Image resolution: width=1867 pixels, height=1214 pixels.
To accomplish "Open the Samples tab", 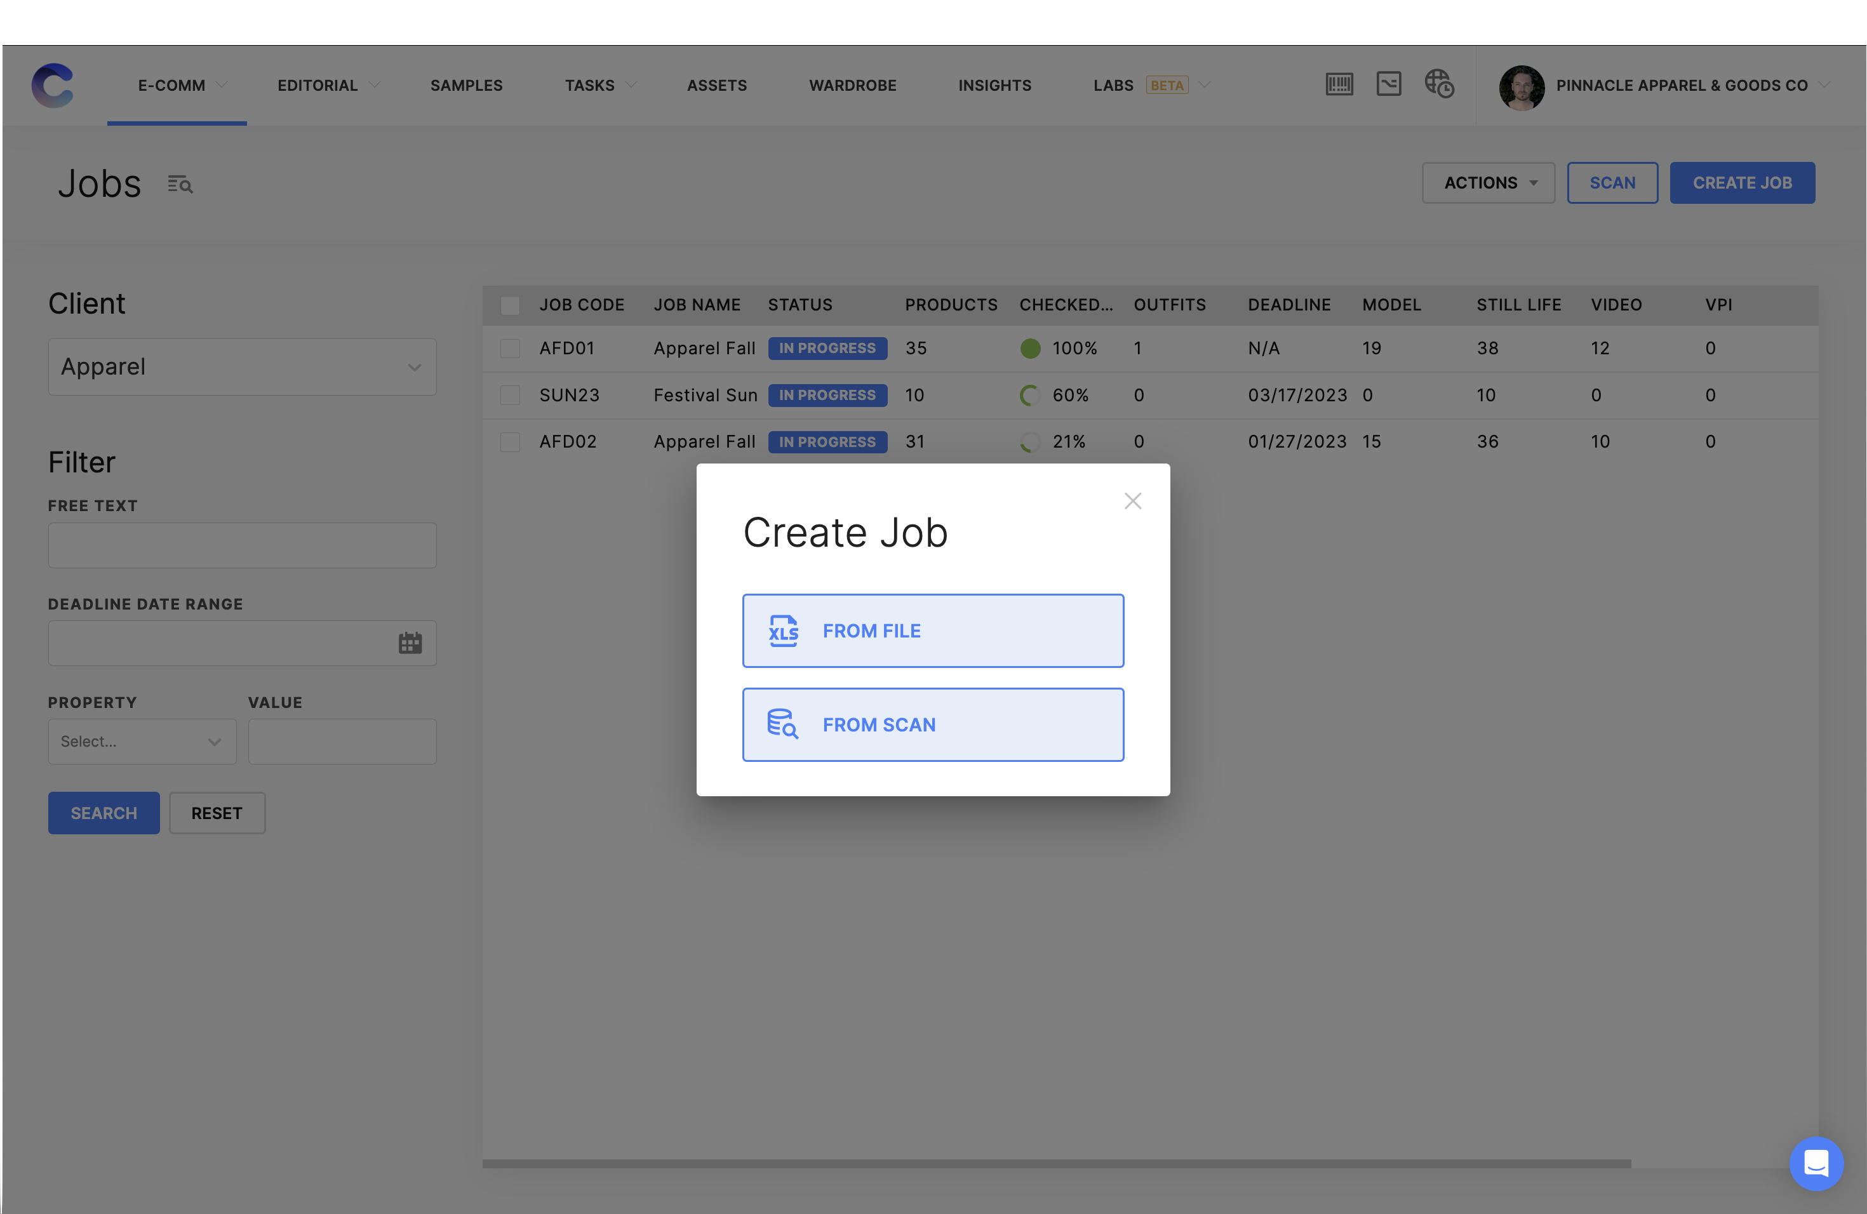I will 466,86.
